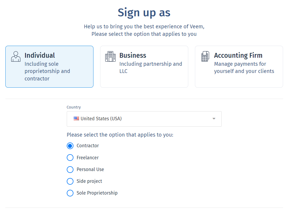
Task: Click the Country field label
Action: point(74,107)
